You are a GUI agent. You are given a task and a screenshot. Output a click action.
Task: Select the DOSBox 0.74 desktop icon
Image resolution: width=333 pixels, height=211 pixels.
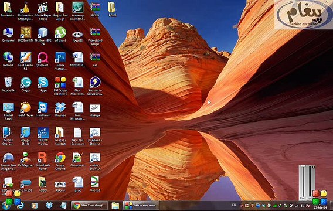pos(26,34)
